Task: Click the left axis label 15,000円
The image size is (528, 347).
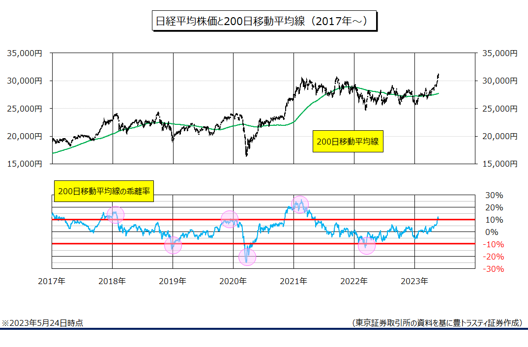Action: pos(25,164)
